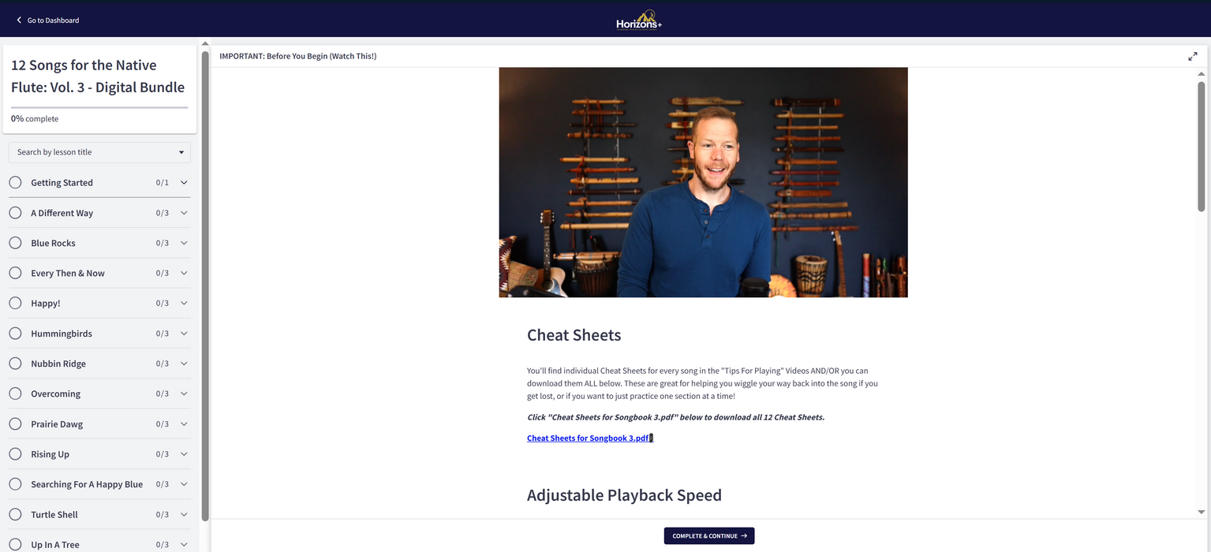Click the Horizons+ logo
The height and width of the screenshot is (552, 1211).
(639, 20)
